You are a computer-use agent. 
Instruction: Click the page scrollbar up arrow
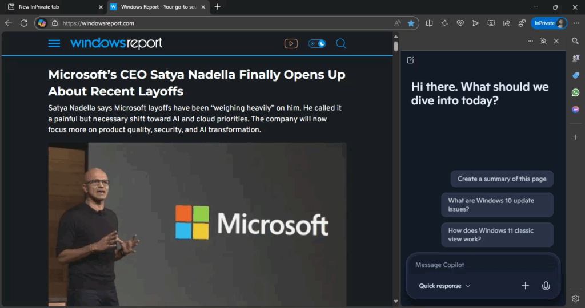(x=396, y=37)
